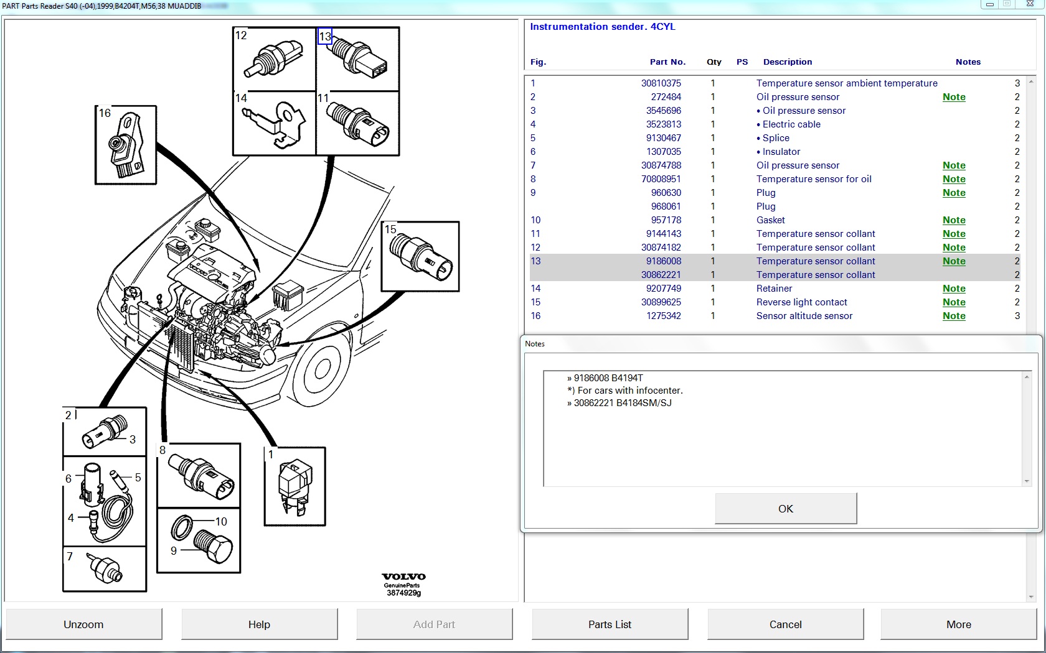This screenshot has height=653, width=1046.
Task: Open Note for Reverse light contact
Action: [x=954, y=302]
